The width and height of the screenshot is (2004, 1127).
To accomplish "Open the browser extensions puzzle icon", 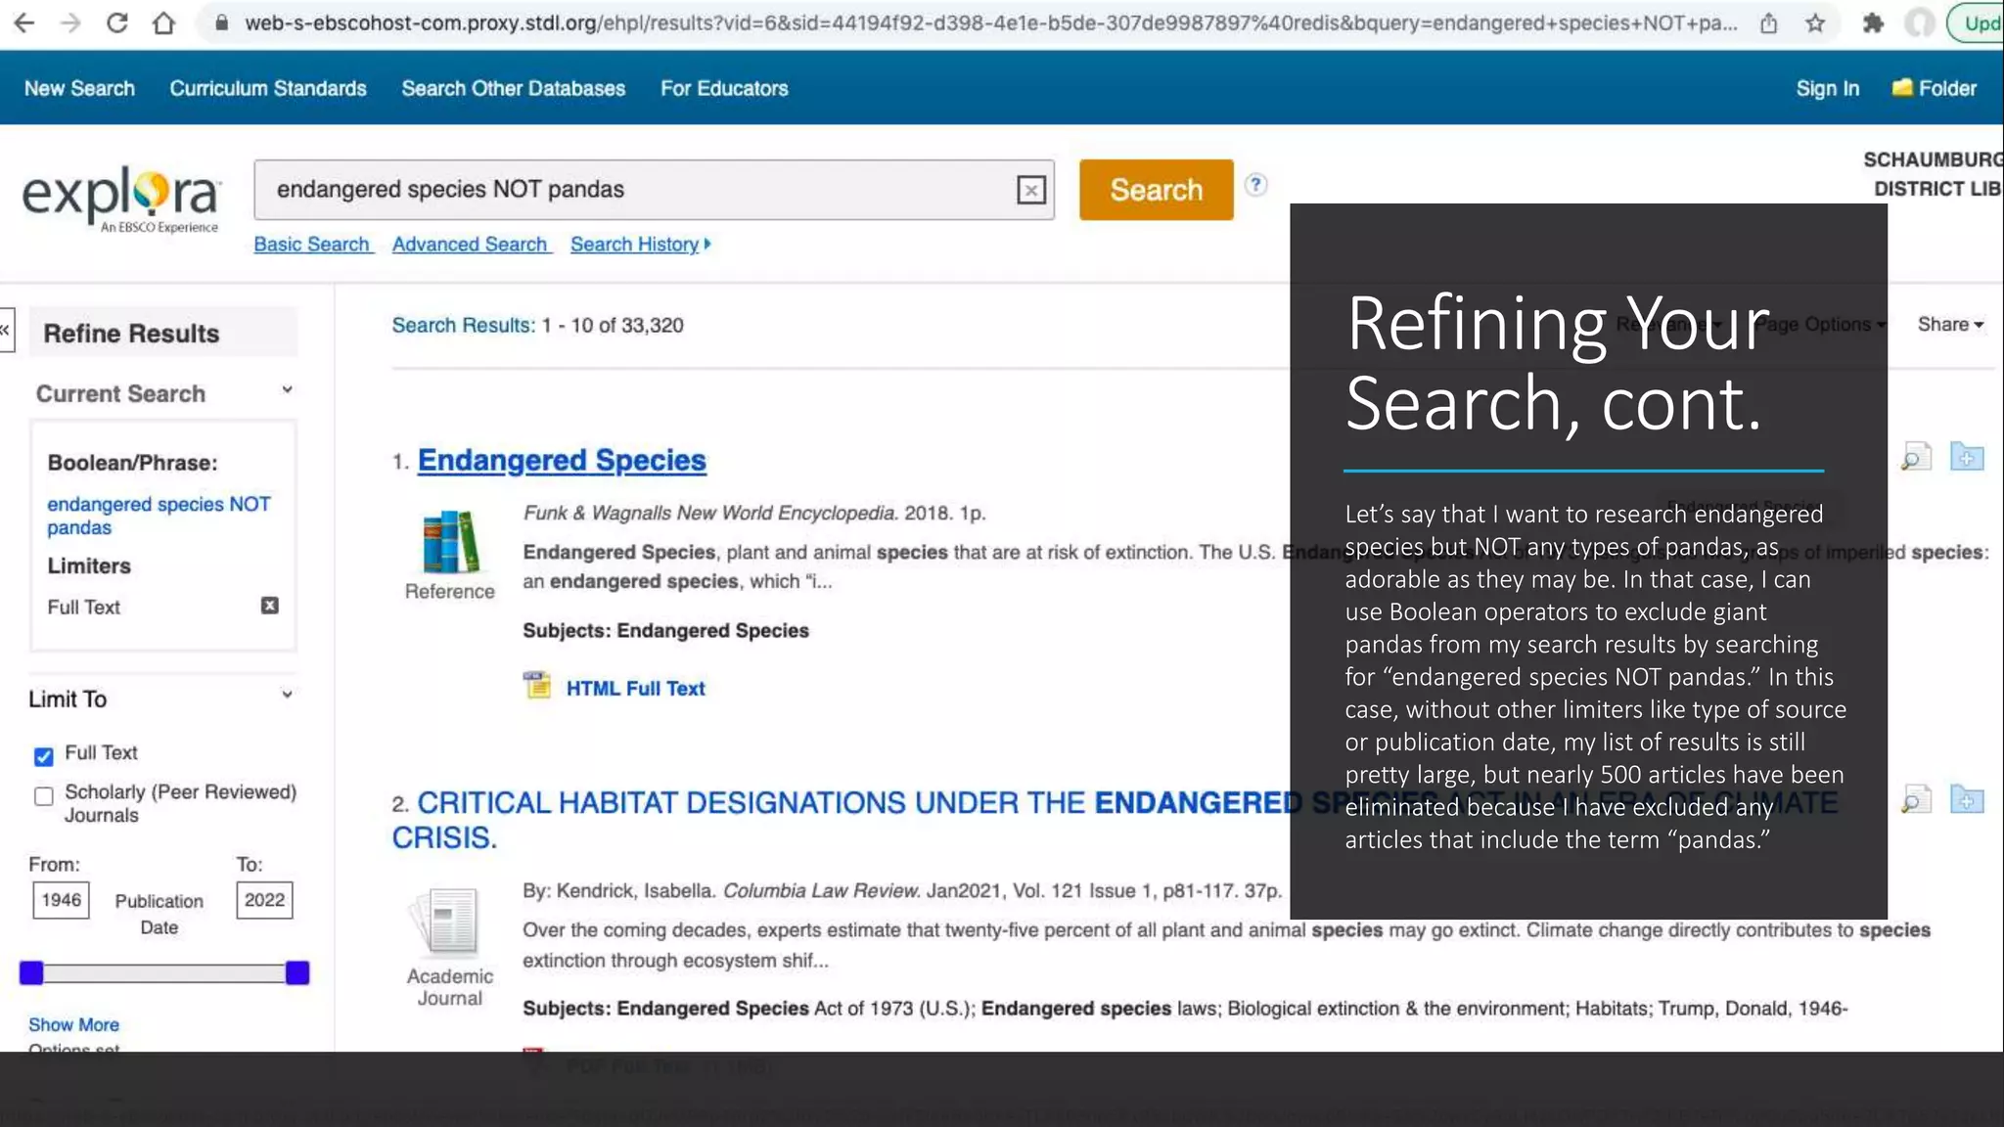I will (1872, 23).
